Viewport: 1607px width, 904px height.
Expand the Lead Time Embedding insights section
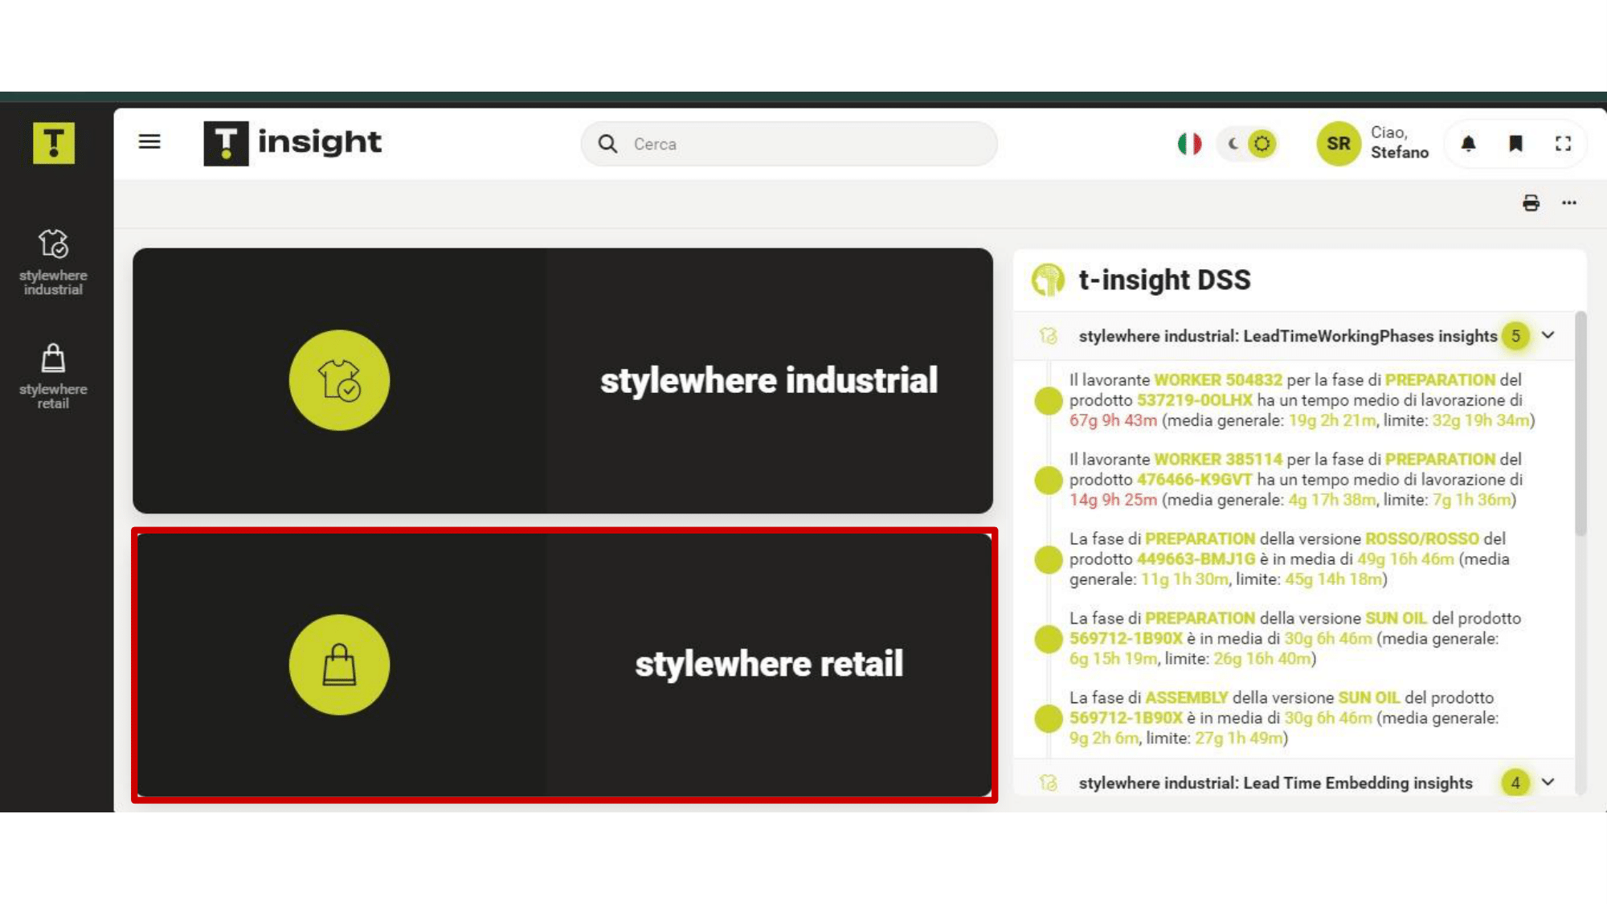[x=1548, y=782]
